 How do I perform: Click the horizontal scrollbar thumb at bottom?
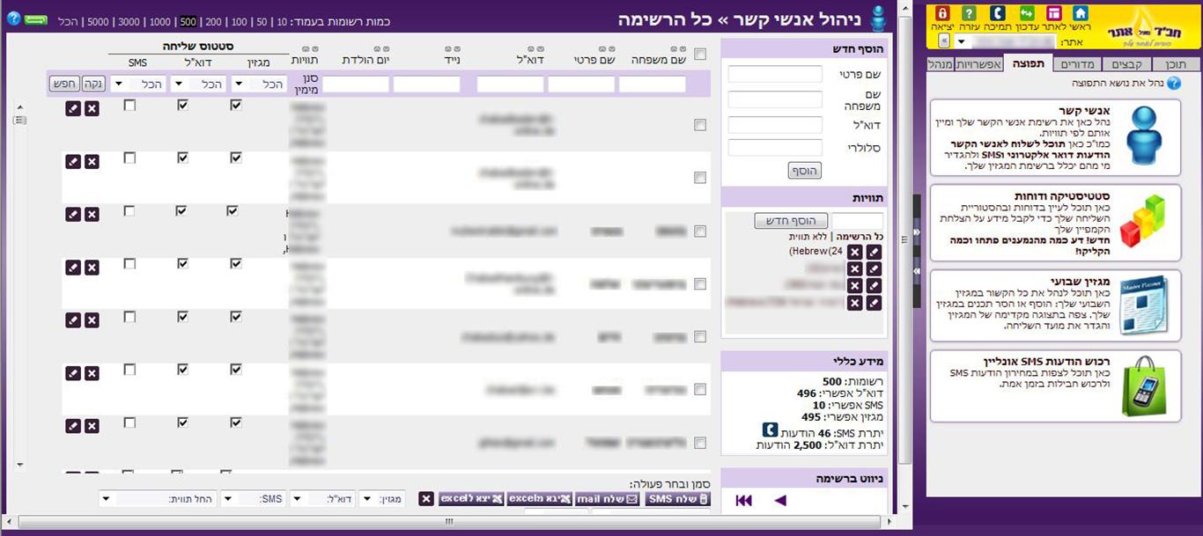[449, 522]
